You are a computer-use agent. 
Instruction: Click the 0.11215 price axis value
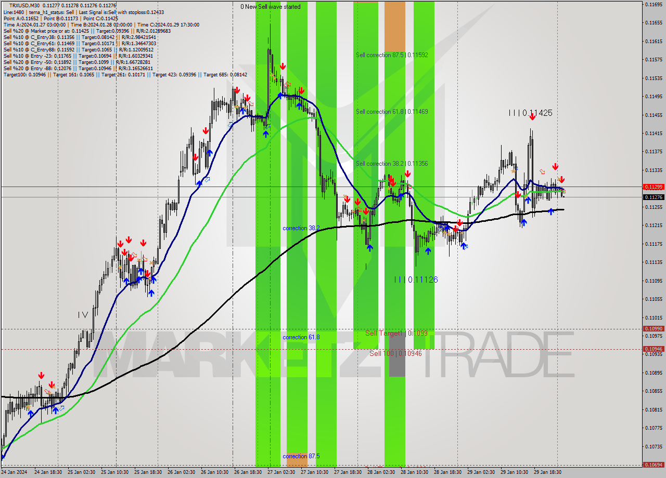653,225
